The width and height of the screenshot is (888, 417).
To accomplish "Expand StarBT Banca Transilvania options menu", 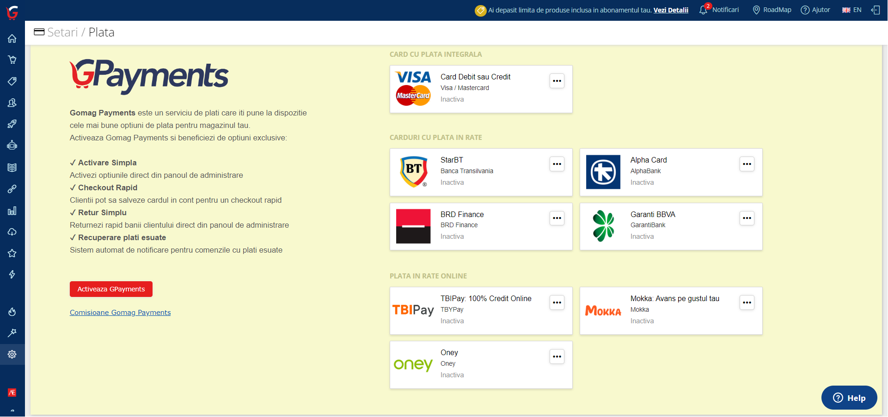I will (x=557, y=164).
